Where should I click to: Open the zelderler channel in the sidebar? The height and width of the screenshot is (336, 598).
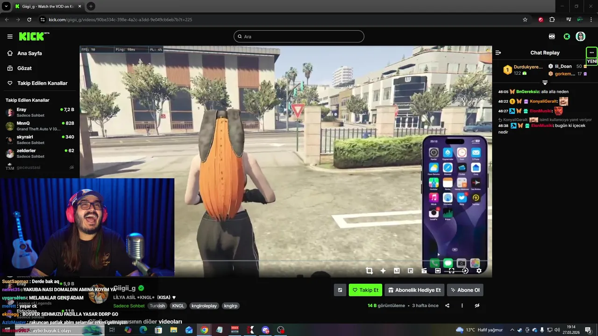point(40,154)
